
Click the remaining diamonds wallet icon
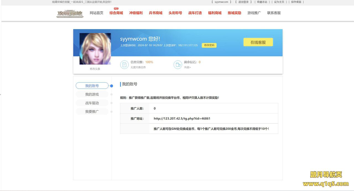tap(178, 65)
